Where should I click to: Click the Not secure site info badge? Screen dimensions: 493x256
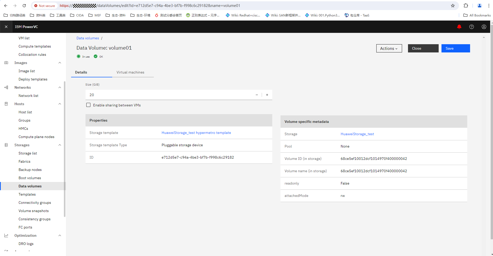tap(45, 6)
